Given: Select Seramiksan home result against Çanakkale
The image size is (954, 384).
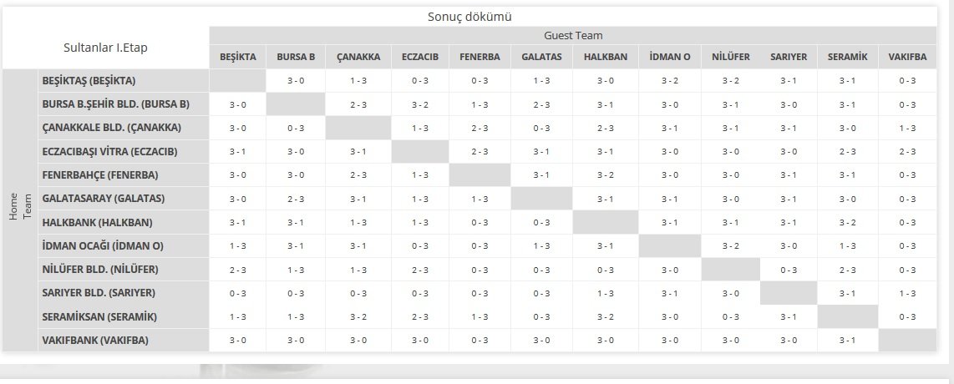Looking at the screenshot, I should click(358, 317).
